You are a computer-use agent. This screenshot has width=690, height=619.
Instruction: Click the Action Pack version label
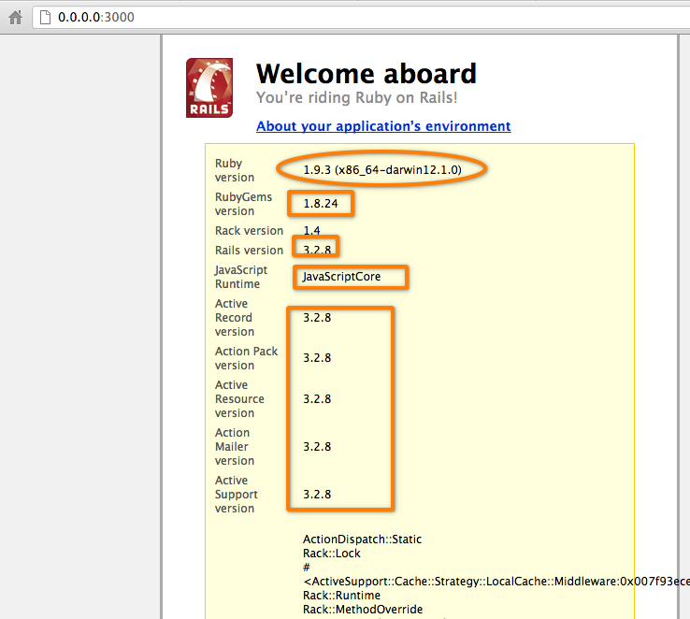coord(247,358)
